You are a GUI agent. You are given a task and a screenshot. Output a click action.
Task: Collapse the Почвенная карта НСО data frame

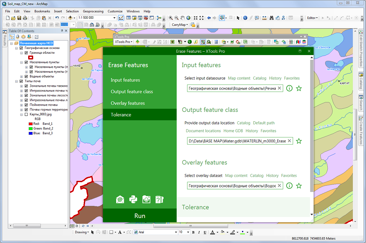11,43
